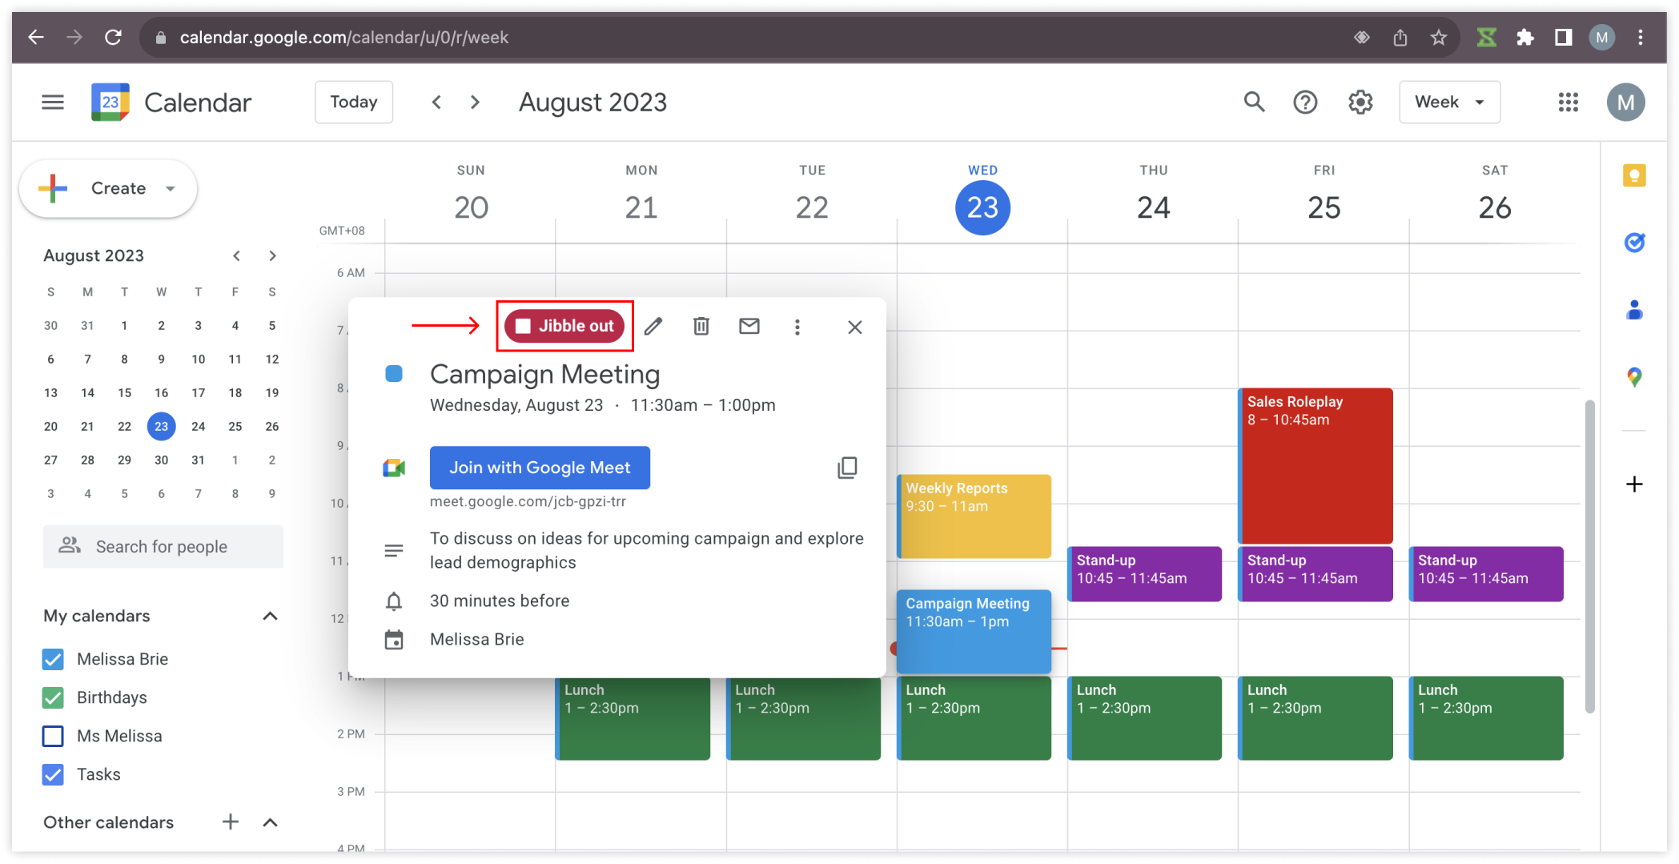Open the Google apps grid
The height and width of the screenshot is (864, 1679).
point(1568,102)
